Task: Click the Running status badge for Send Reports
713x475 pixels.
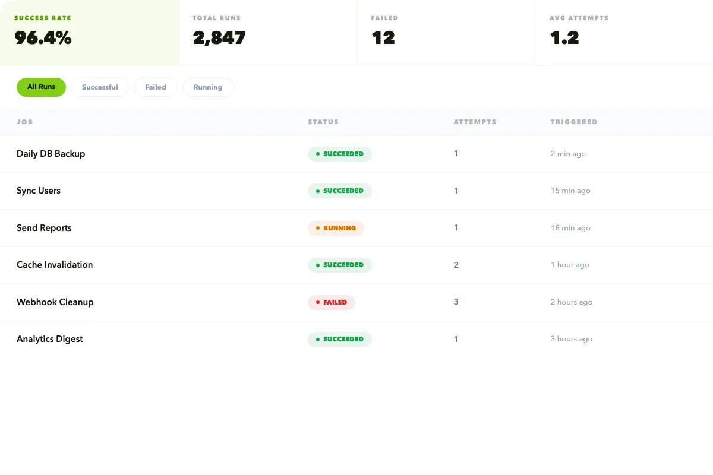Action: [336, 228]
